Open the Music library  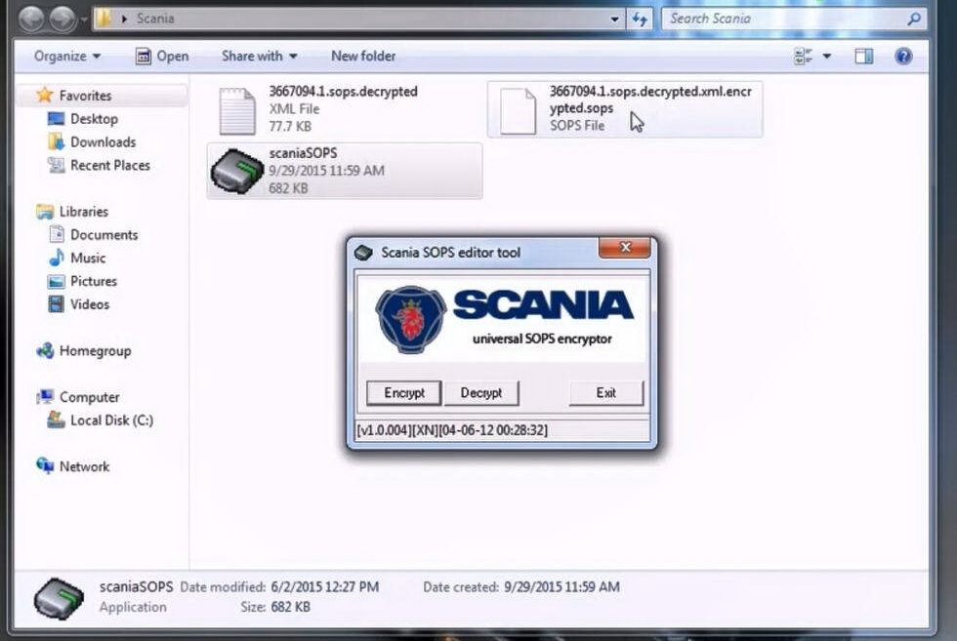coord(88,258)
